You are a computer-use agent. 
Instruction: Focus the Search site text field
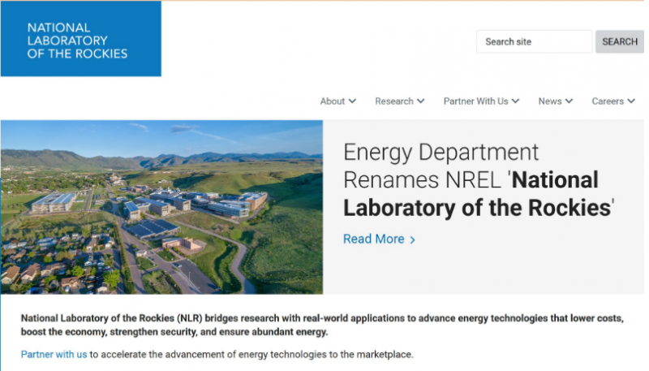point(534,41)
